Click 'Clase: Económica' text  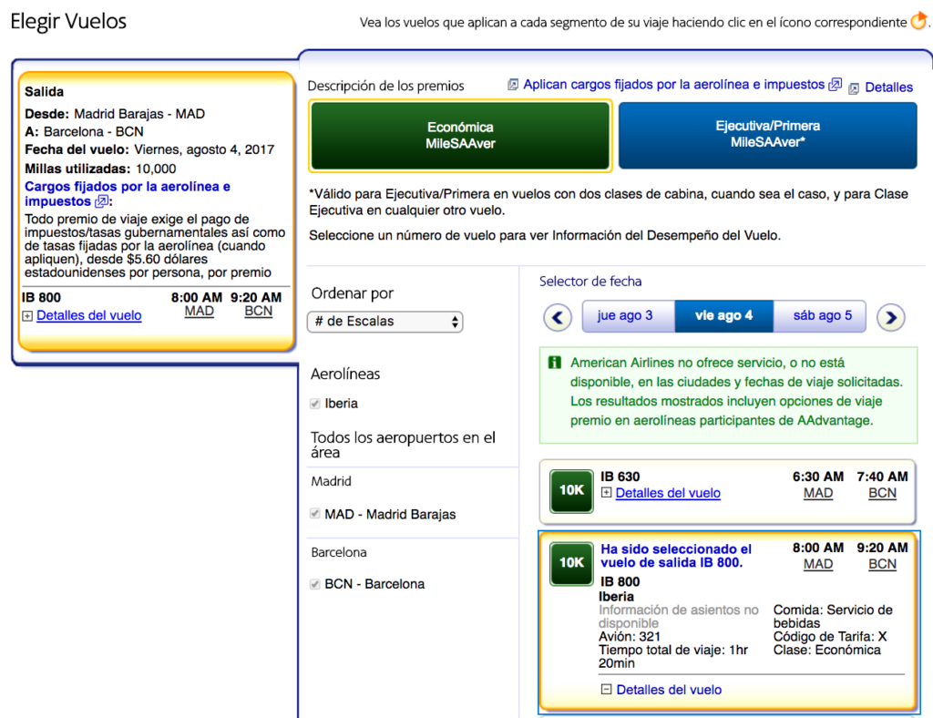(x=827, y=650)
